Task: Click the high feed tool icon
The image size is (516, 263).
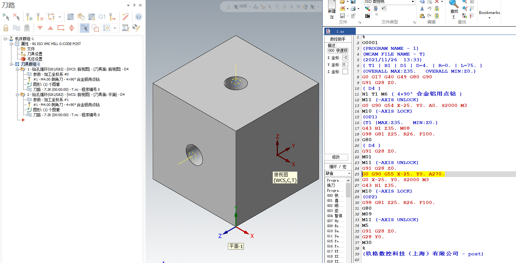Action: pos(113,17)
